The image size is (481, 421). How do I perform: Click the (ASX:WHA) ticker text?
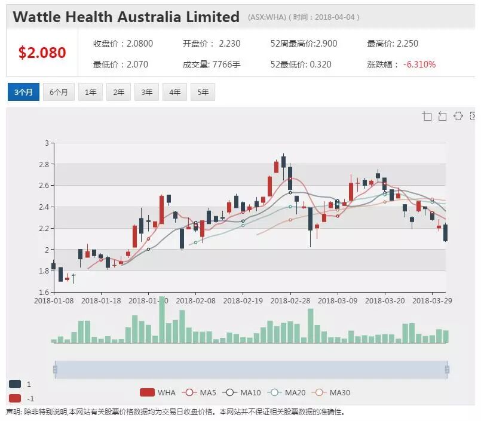pyautogui.click(x=267, y=17)
